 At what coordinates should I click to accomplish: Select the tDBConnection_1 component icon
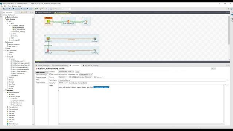(x=68, y=21)
